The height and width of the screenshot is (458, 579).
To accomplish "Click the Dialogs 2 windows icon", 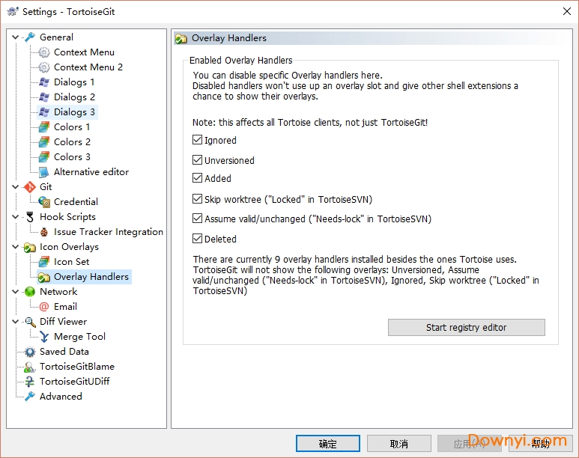I will 44,97.
